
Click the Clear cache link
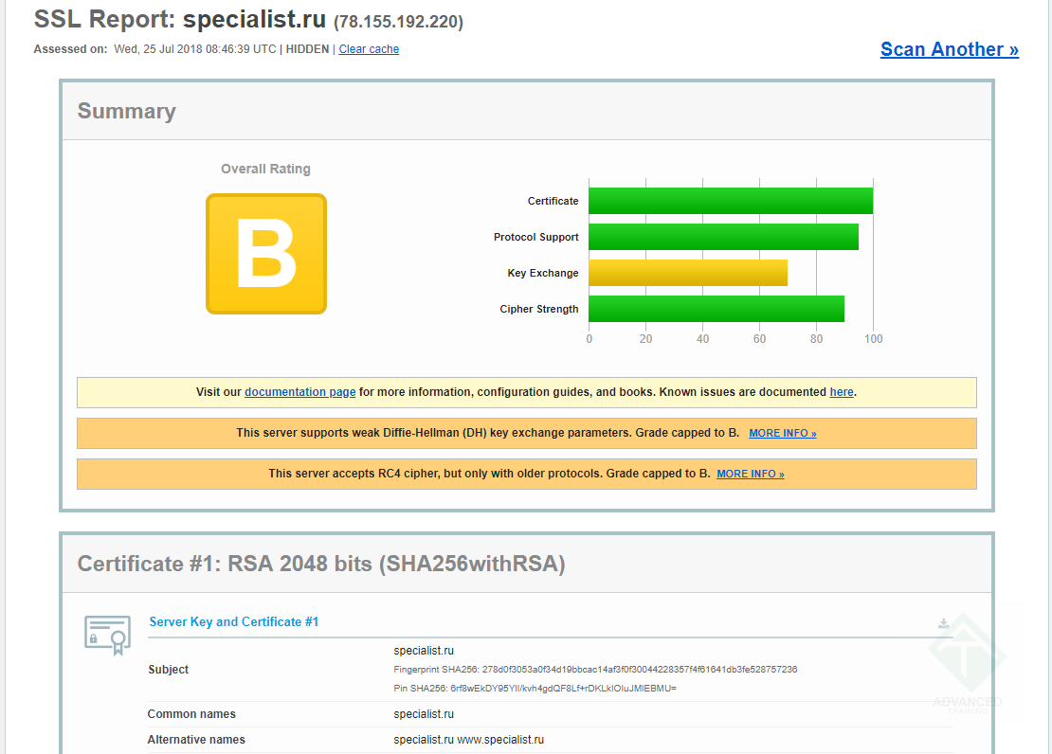click(x=369, y=49)
